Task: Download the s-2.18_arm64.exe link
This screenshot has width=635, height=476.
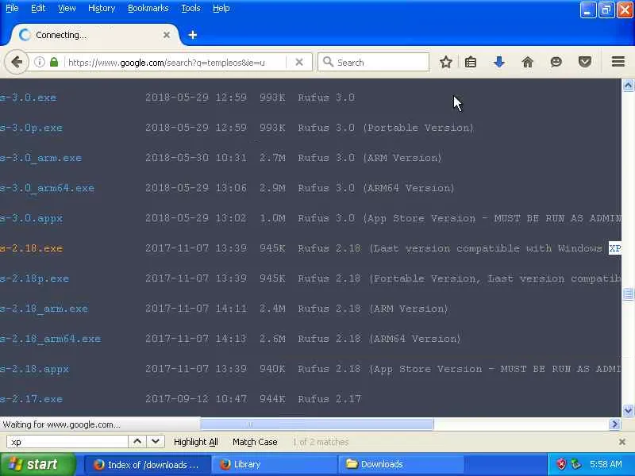Action: 50,339
